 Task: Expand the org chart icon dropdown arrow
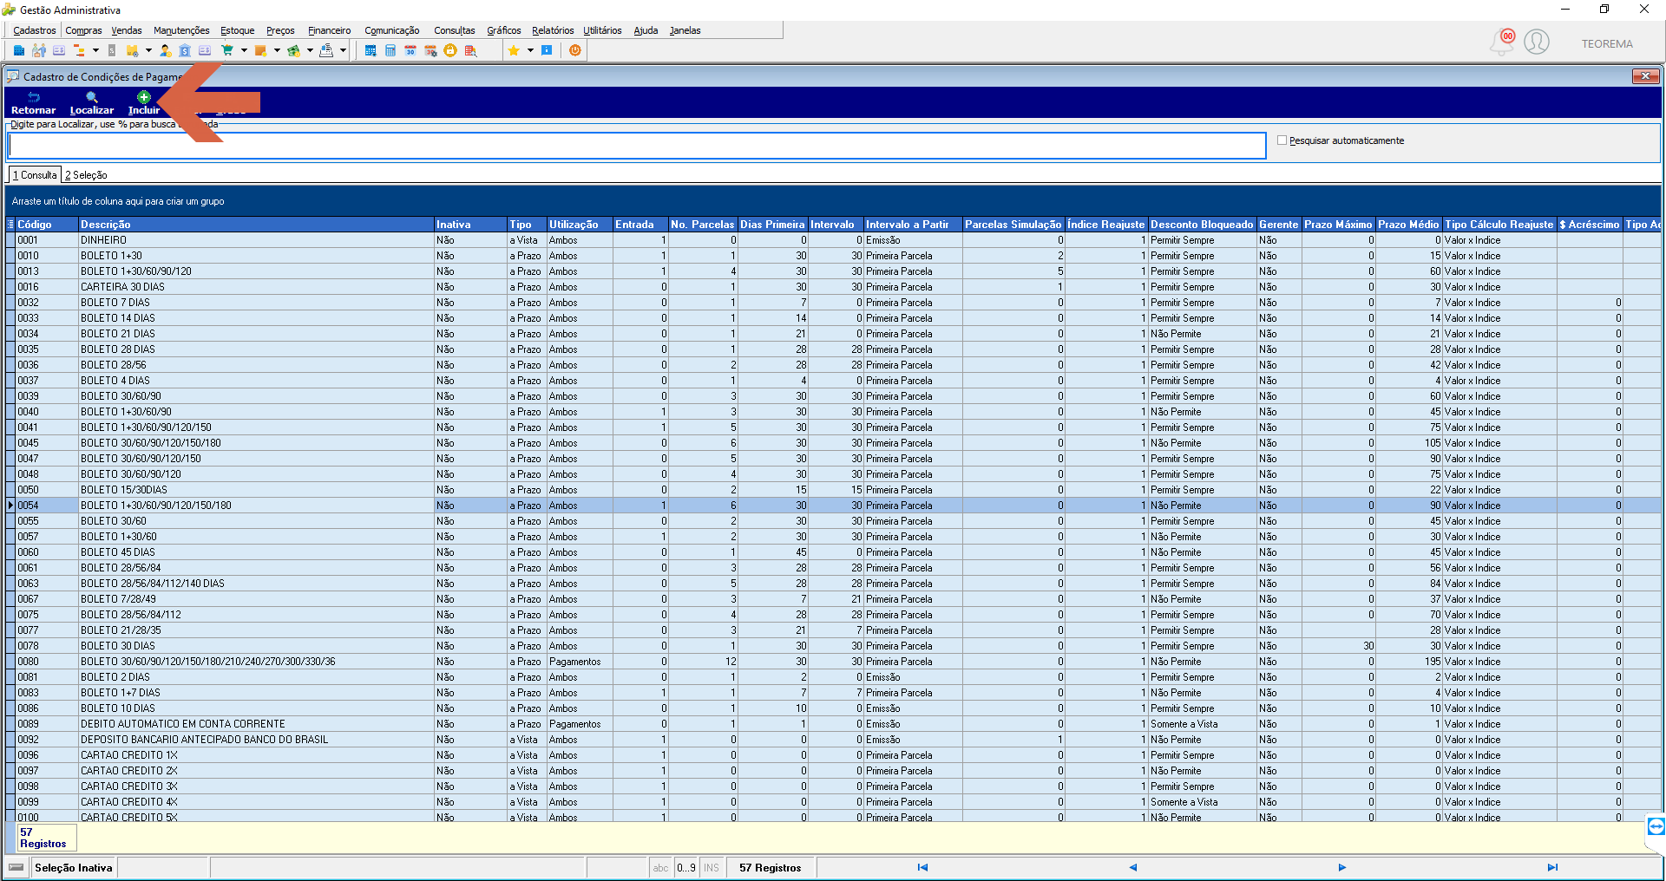tap(95, 51)
